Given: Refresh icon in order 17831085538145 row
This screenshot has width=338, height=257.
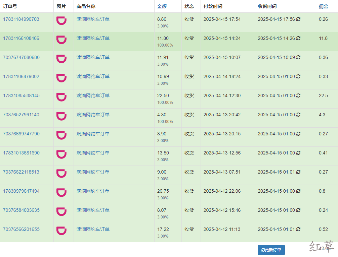Looking at the screenshot, I should point(298,96).
